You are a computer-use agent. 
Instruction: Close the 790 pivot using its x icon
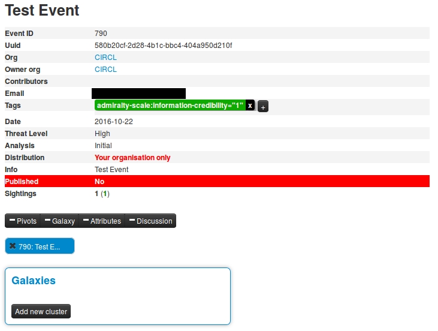click(13, 246)
